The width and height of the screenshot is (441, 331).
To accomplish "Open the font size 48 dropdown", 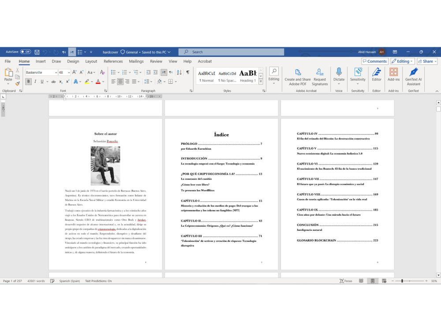I will pos(69,73).
